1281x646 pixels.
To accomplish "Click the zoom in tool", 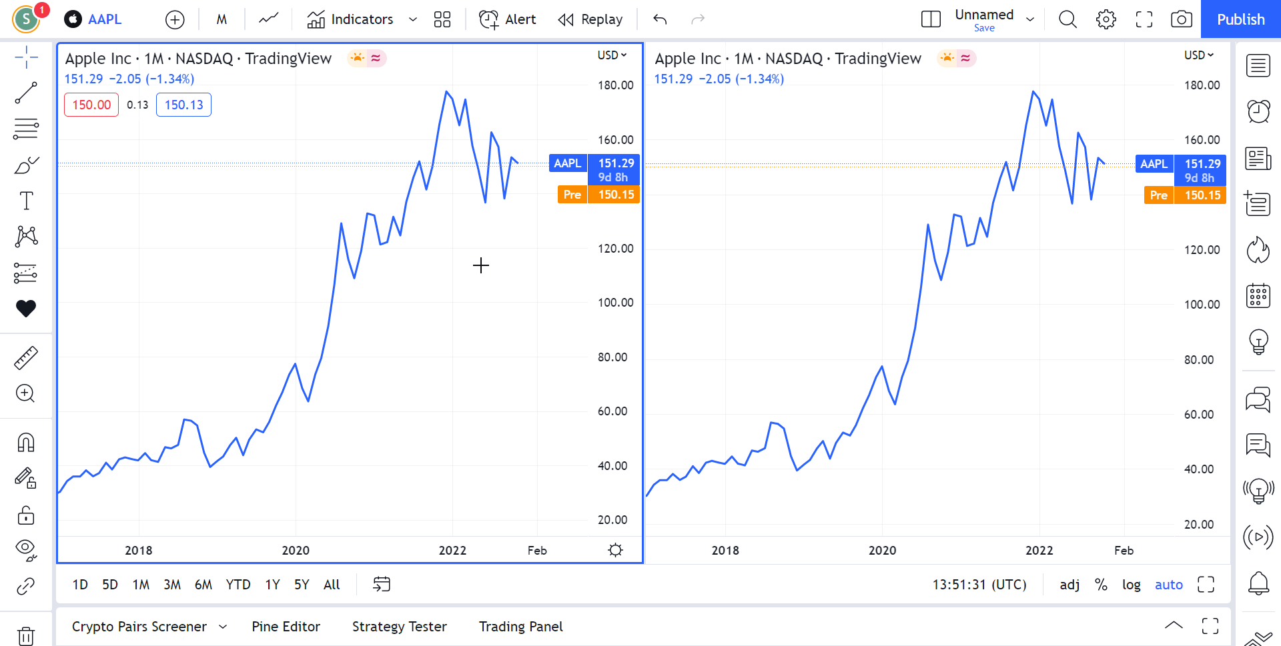I will coord(26,393).
